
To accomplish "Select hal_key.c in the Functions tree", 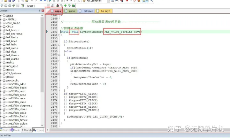I will (x=11, y=41).
